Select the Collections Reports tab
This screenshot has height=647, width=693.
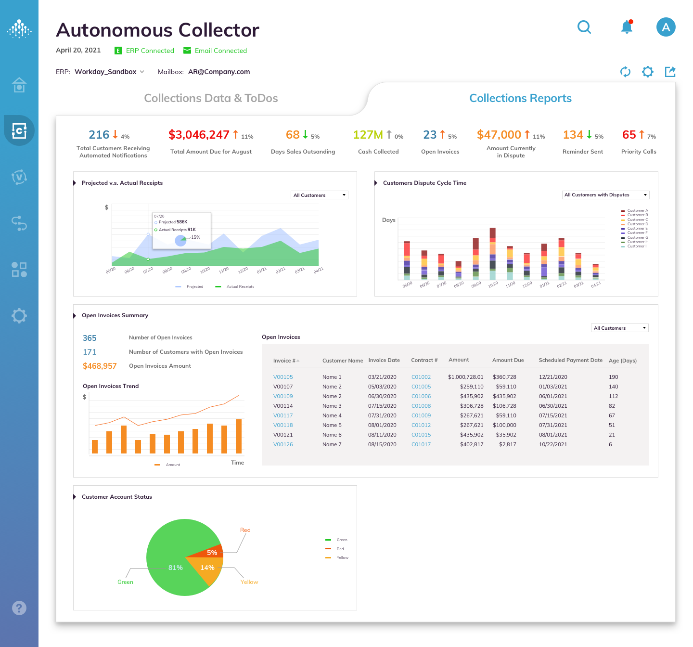(x=520, y=98)
